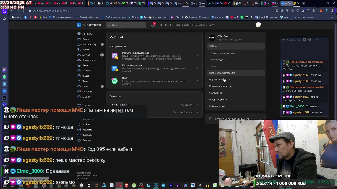The width and height of the screenshot is (337, 189).
Task: Open Выплаты in the left sidebar
Action: point(87,135)
